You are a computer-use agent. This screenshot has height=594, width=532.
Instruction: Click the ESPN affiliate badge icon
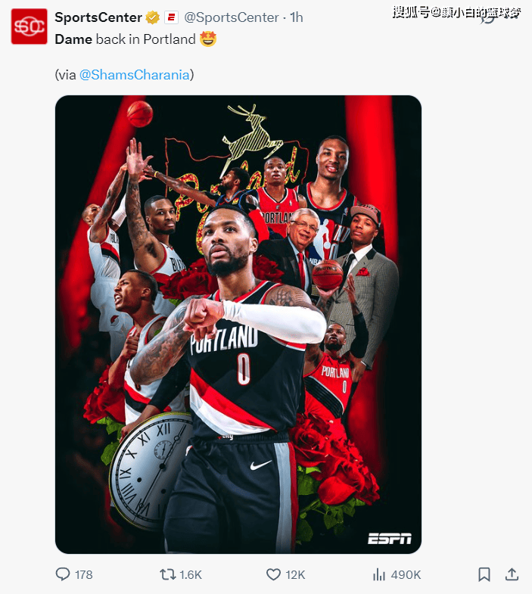click(171, 17)
